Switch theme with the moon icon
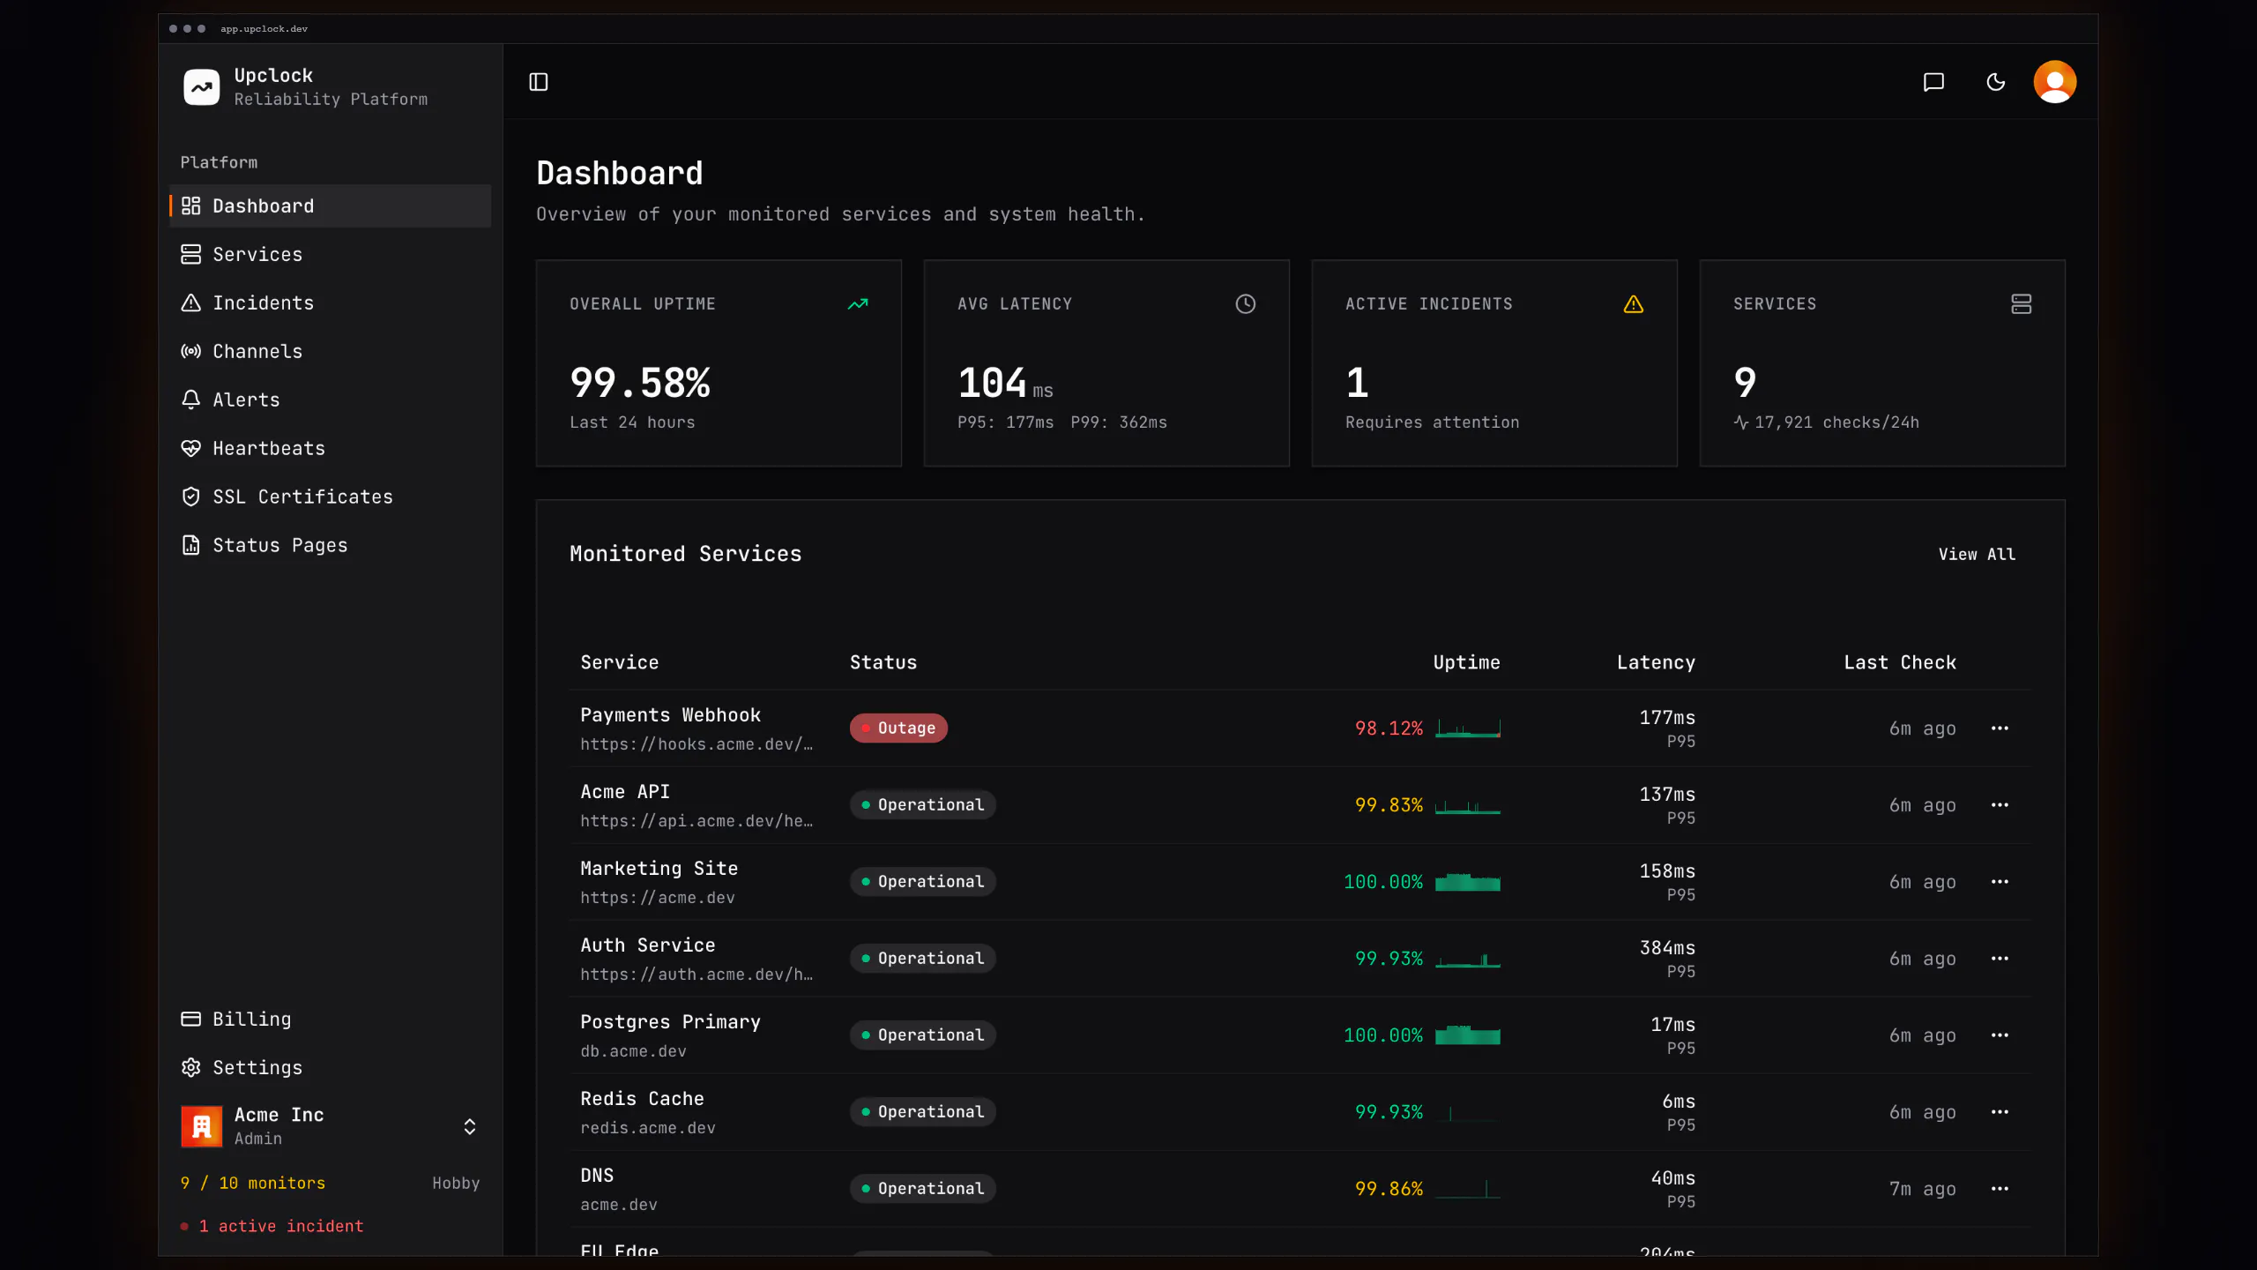 (1995, 82)
